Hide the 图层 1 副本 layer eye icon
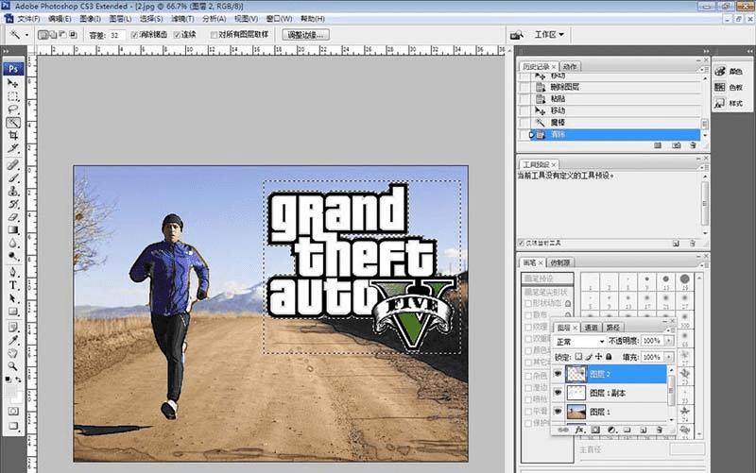The height and width of the screenshot is (473, 756). click(558, 393)
